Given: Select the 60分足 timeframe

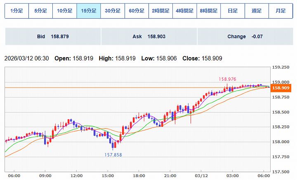Looking at the screenshot, I should 137,11.
